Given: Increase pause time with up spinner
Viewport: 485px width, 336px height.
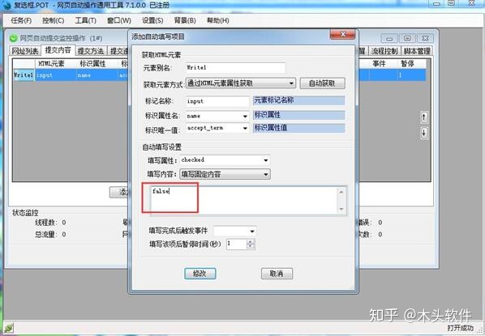Looking at the screenshot, I should point(251,241).
